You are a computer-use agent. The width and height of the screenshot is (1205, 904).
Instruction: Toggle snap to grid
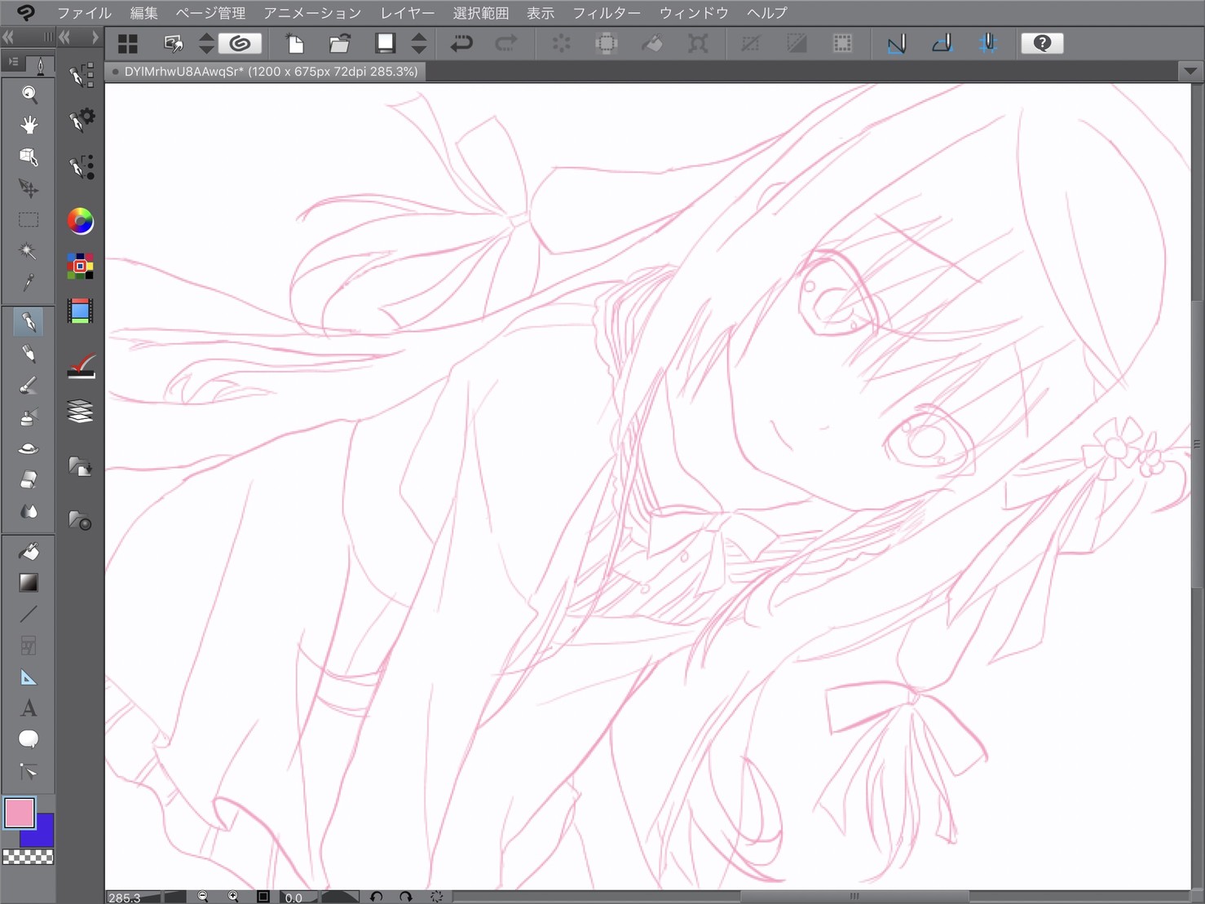988,43
